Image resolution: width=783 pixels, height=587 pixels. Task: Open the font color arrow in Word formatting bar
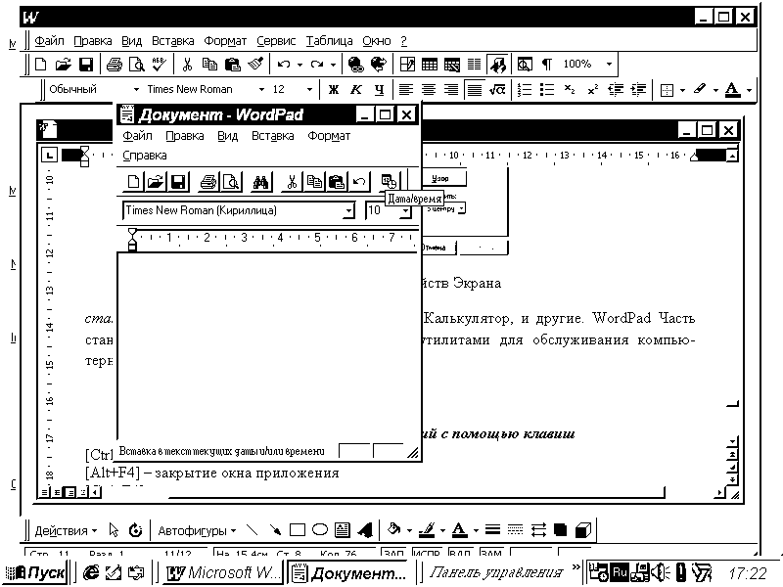749,90
